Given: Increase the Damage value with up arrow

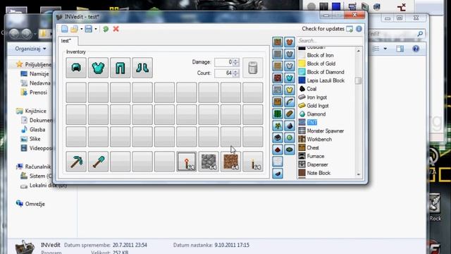Looking at the screenshot, I should click(x=236, y=61).
